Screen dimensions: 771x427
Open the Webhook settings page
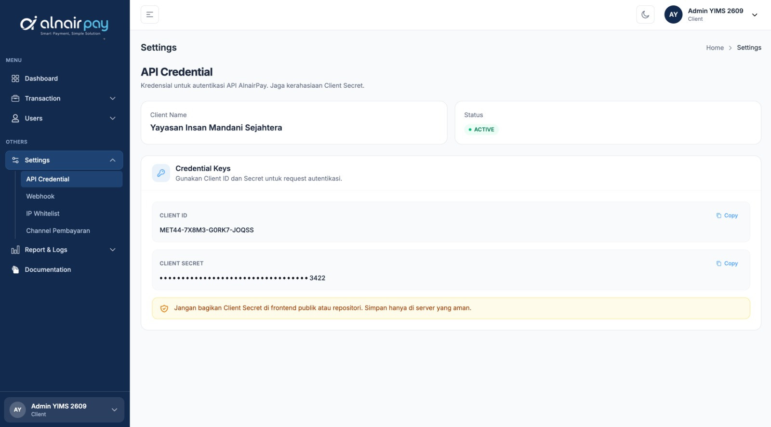pyautogui.click(x=71, y=197)
